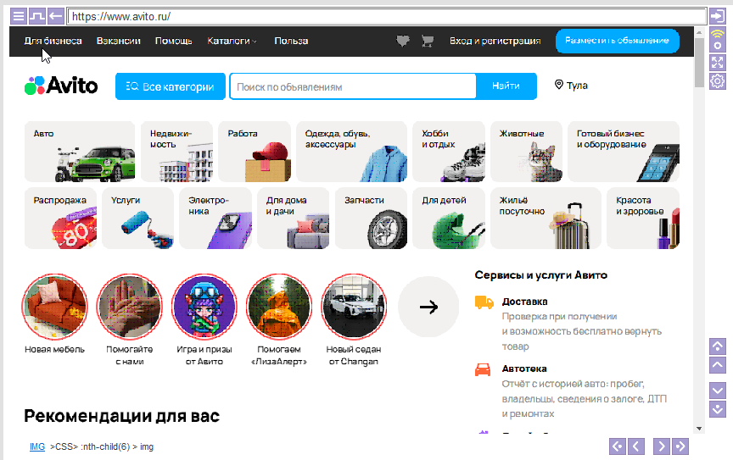This screenshot has height=460, width=733.
Task: Open the Распродажа category card
Action: click(60, 218)
